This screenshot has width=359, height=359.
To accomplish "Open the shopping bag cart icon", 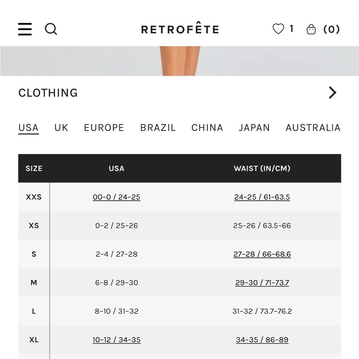I will [311, 29].
